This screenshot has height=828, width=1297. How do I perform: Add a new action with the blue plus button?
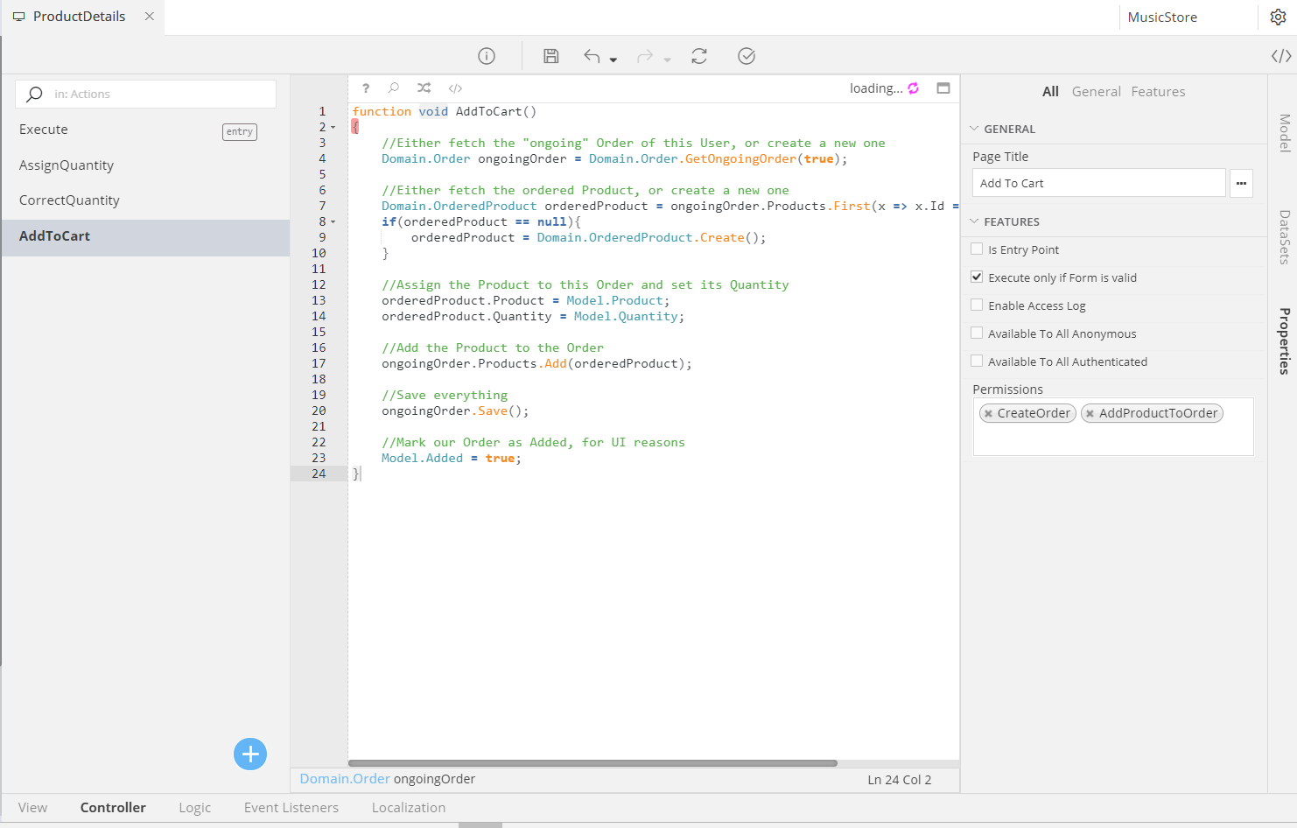[250, 754]
